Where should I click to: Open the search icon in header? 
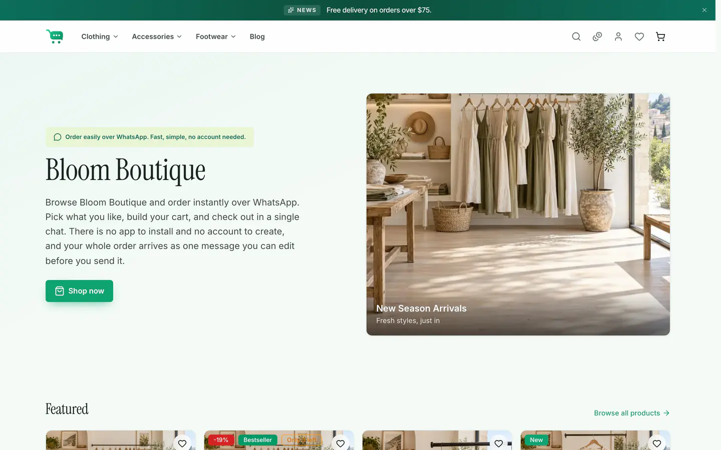(x=576, y=36)
